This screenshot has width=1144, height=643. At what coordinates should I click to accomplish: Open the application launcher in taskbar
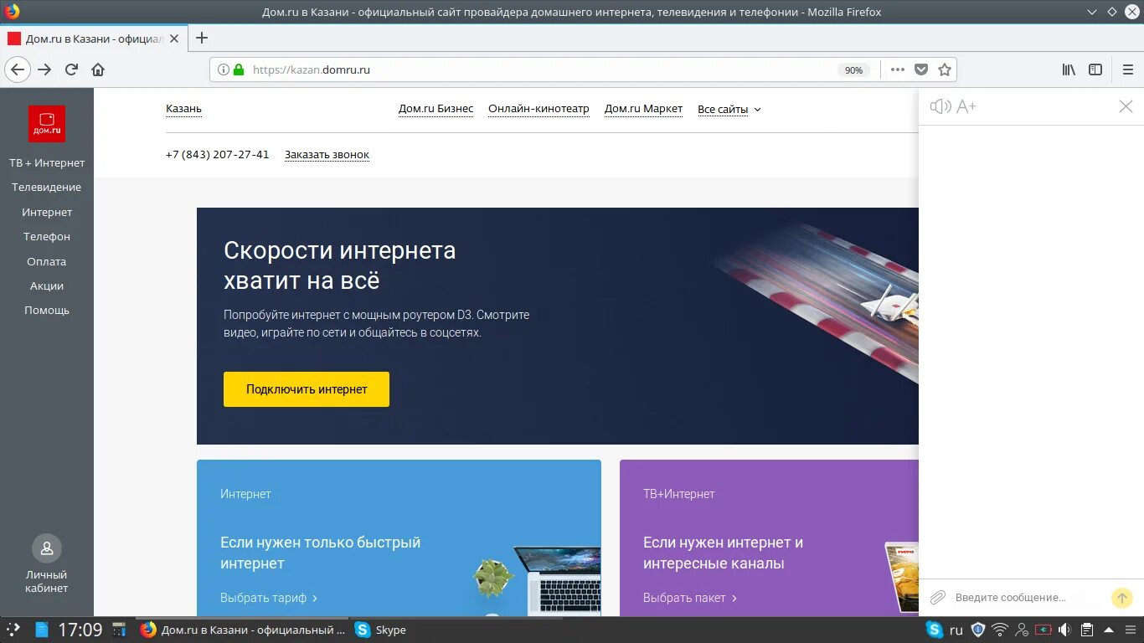pos(13,630)
